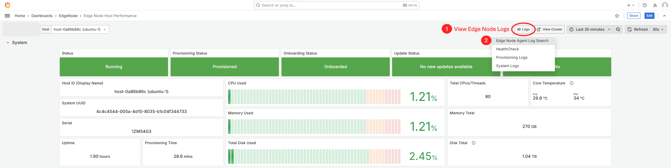
Task: Open the Last 30 minutes time picker
Action: (590, 29)
